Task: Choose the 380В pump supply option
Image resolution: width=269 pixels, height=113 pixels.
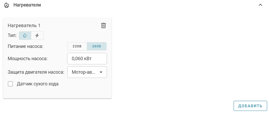Action: [x=96, y=46]
